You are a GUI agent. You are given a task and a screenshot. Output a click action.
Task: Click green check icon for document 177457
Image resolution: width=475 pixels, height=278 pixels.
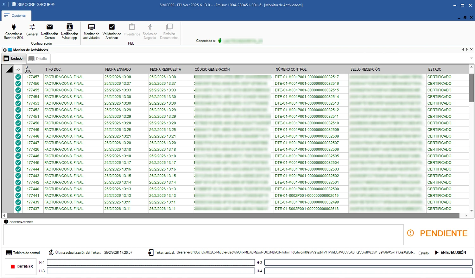pos(18,77)
